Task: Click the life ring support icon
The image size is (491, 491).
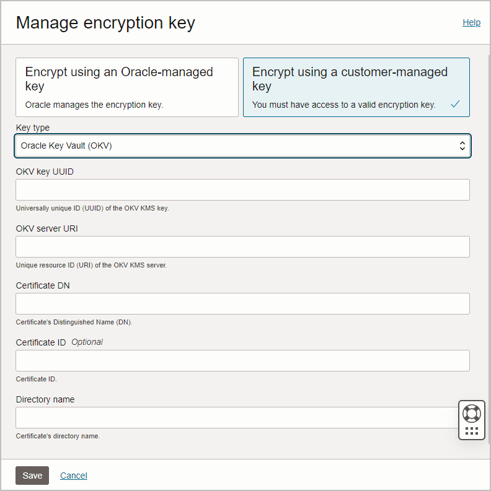Action: pos(472,414)
